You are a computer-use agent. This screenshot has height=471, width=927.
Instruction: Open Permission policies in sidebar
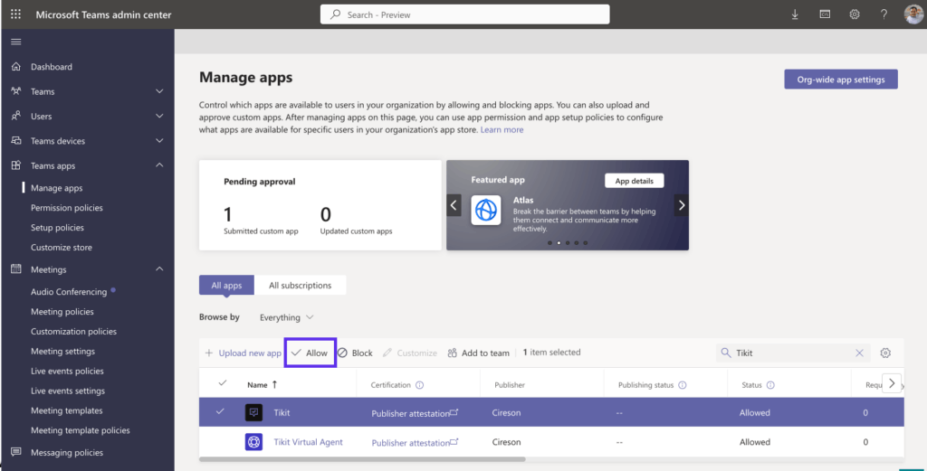pos(67,208)
